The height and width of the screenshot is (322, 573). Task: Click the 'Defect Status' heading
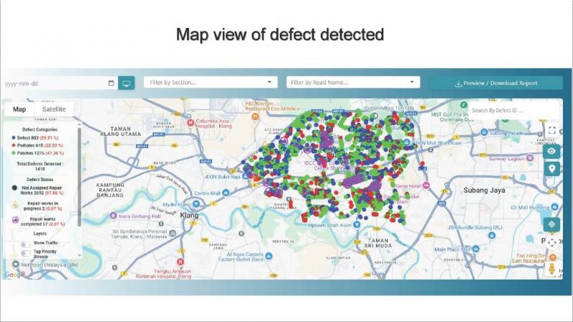coord(40,180)
